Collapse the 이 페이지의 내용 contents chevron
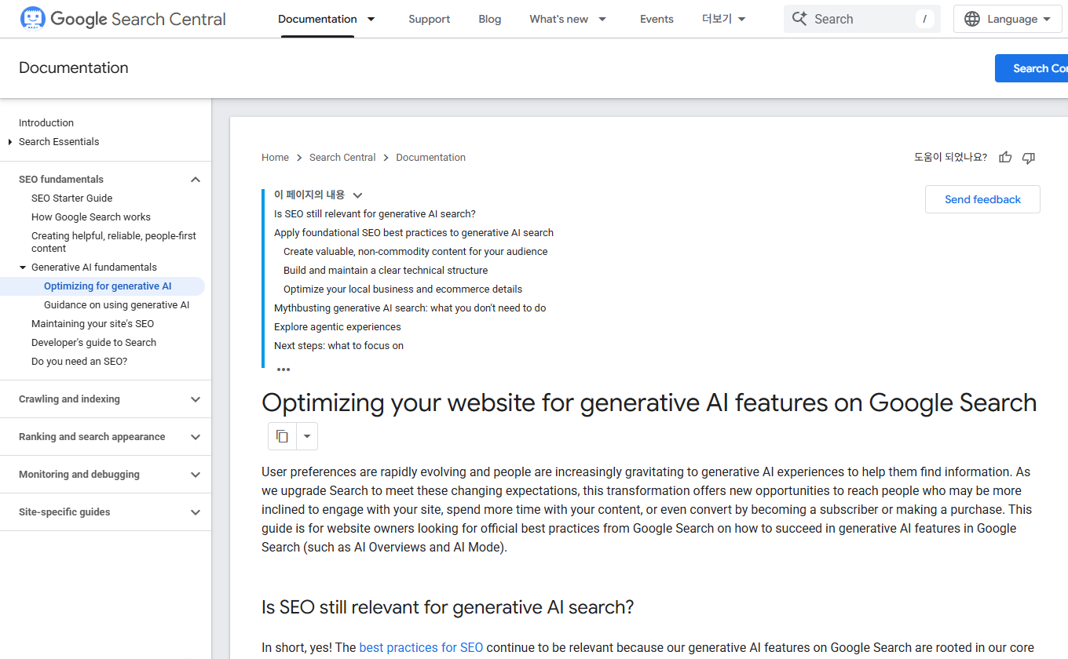This screenshot has height=659, width=1068. (x=358, y=195)
